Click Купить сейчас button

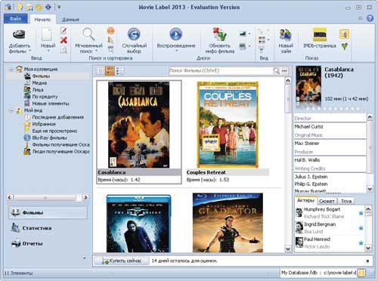121,261
